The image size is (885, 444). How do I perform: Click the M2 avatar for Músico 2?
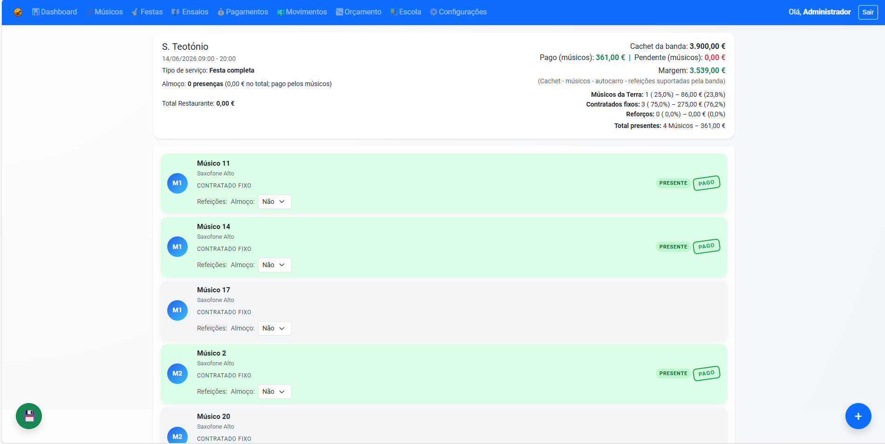tap(177, 373)
